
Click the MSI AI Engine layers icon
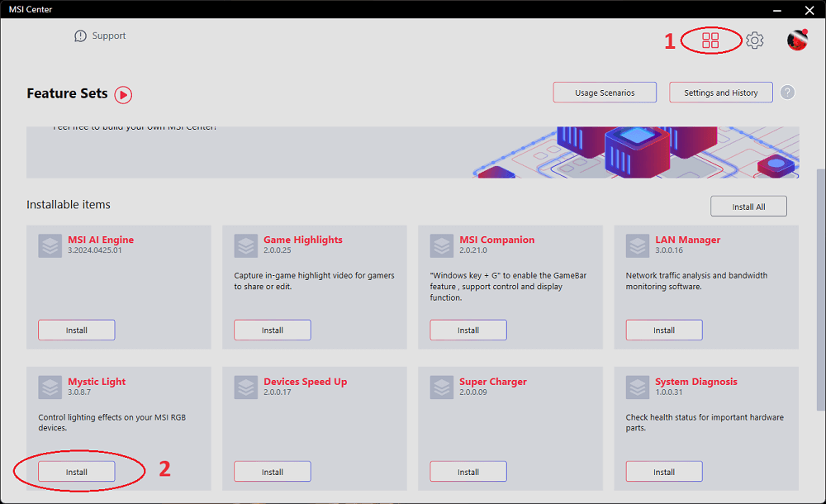point(50,245)
